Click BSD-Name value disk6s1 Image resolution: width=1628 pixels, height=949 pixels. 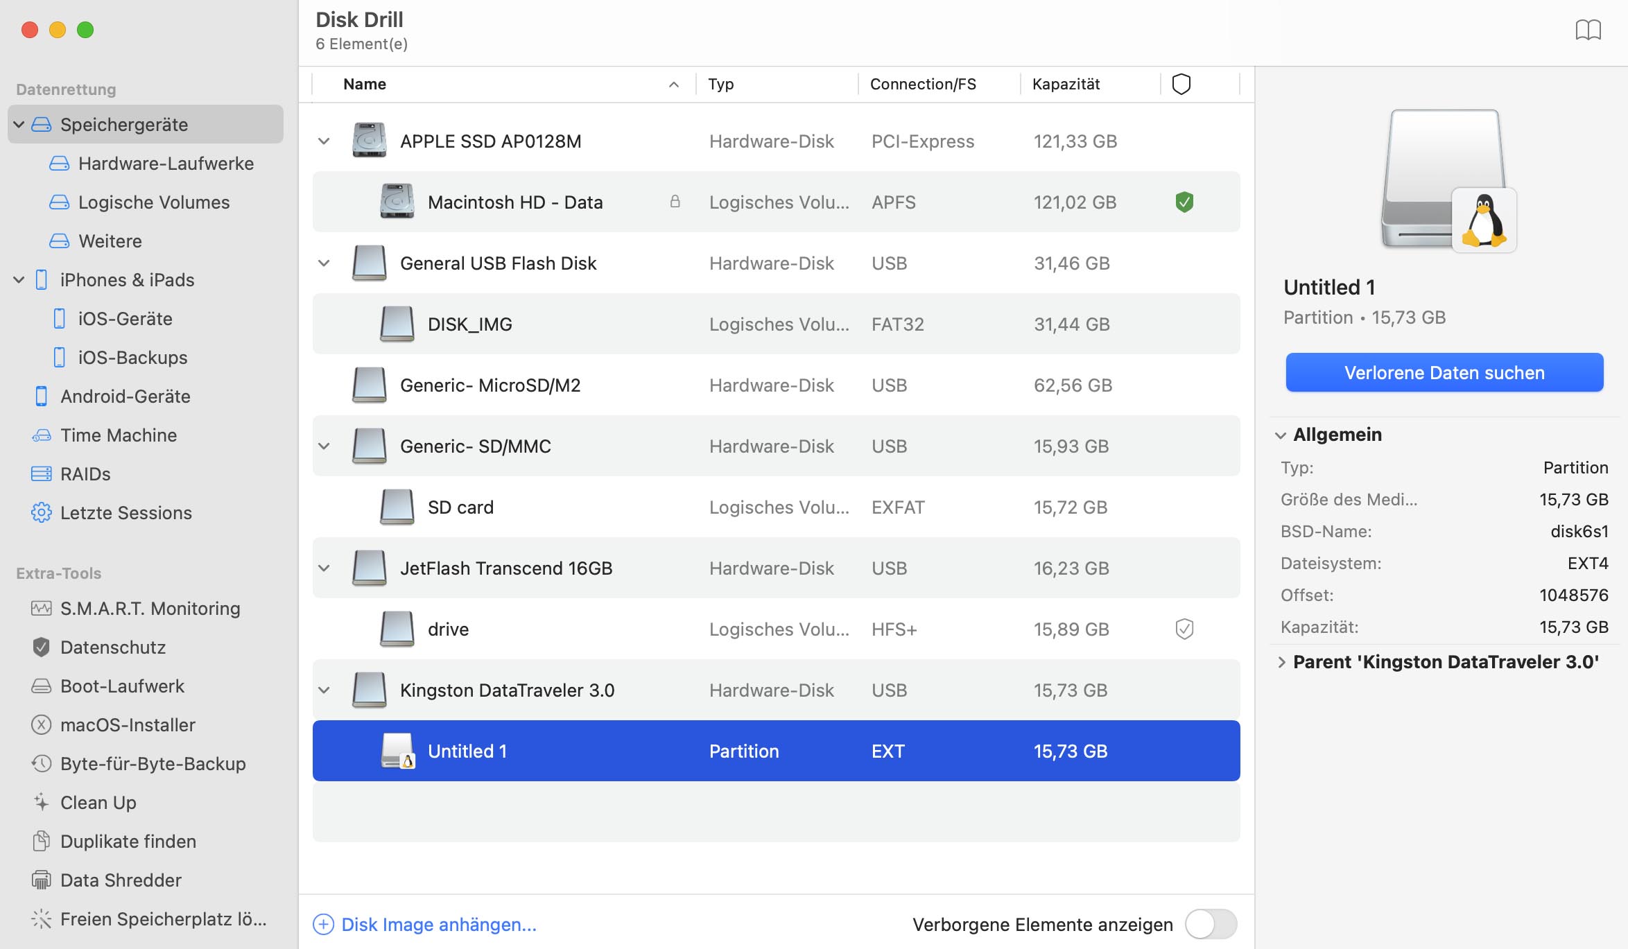pos(1579,532)
